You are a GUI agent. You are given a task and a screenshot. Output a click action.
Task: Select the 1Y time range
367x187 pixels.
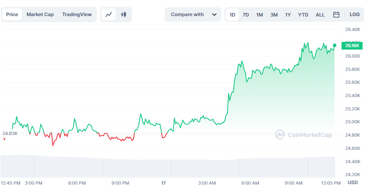pyautogui.click(x=288, y=15)
